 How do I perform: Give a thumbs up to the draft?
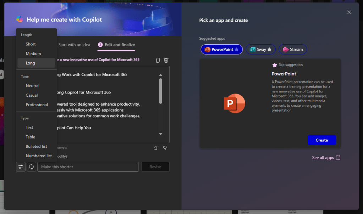tap(155, 148)
